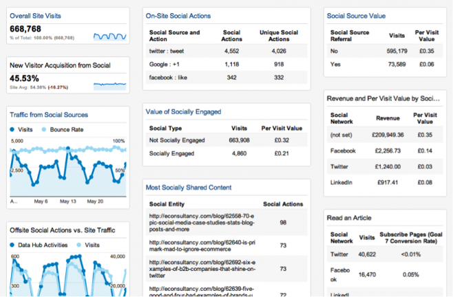Image resolution: width=453 pixels, height=297 pixels.
Task: Select the '(not set)' social network row
Action: (385, 135)
